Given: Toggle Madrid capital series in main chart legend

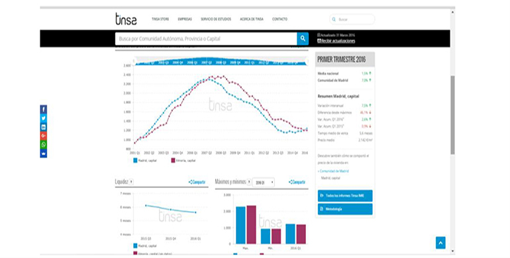Looking at the screenshot, I should pyautogui.click(x=145, y=161).
